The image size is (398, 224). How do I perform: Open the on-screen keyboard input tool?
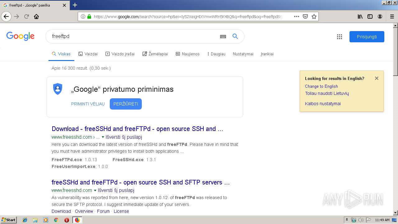coord(223,36)
